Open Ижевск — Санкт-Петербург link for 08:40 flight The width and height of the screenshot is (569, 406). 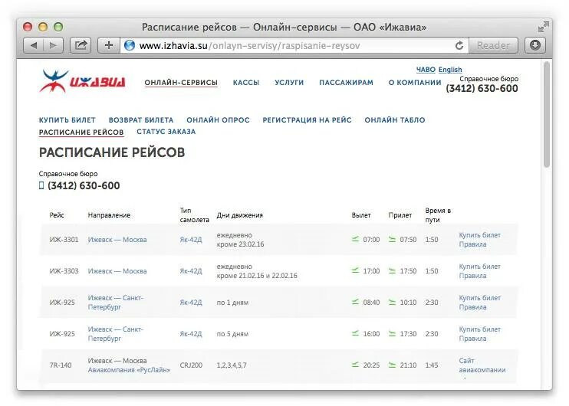pyautogui.click(x=116, y=303)
